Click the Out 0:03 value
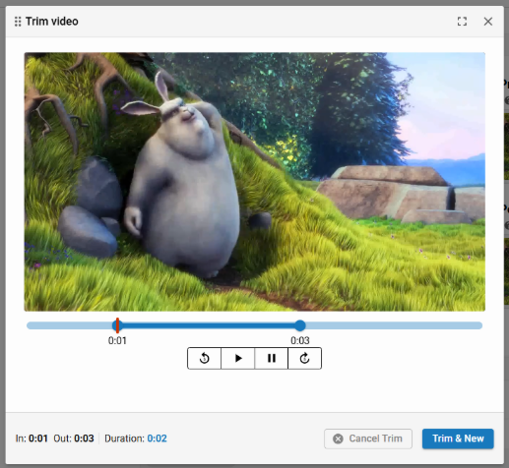 click(x=84, y=439)
